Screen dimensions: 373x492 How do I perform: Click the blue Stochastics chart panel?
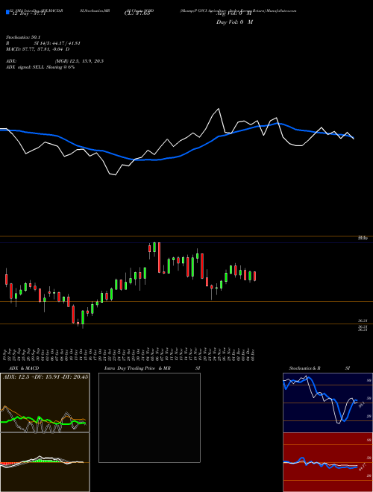[328, 403]
